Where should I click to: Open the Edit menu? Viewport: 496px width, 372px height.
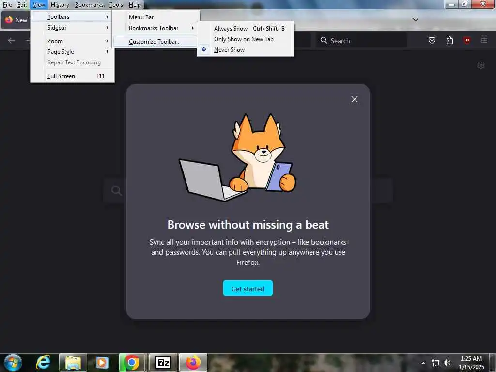22,5
